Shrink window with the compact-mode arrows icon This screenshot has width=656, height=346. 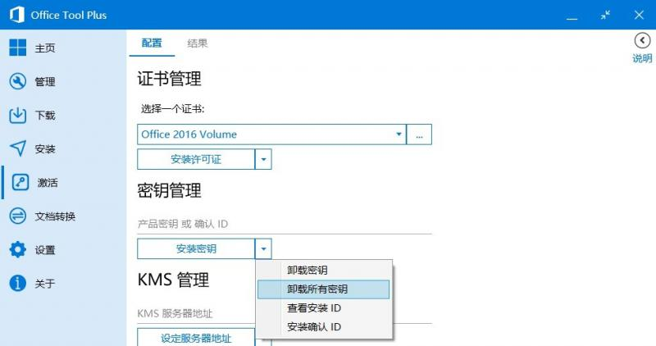(x=605, y=16)
